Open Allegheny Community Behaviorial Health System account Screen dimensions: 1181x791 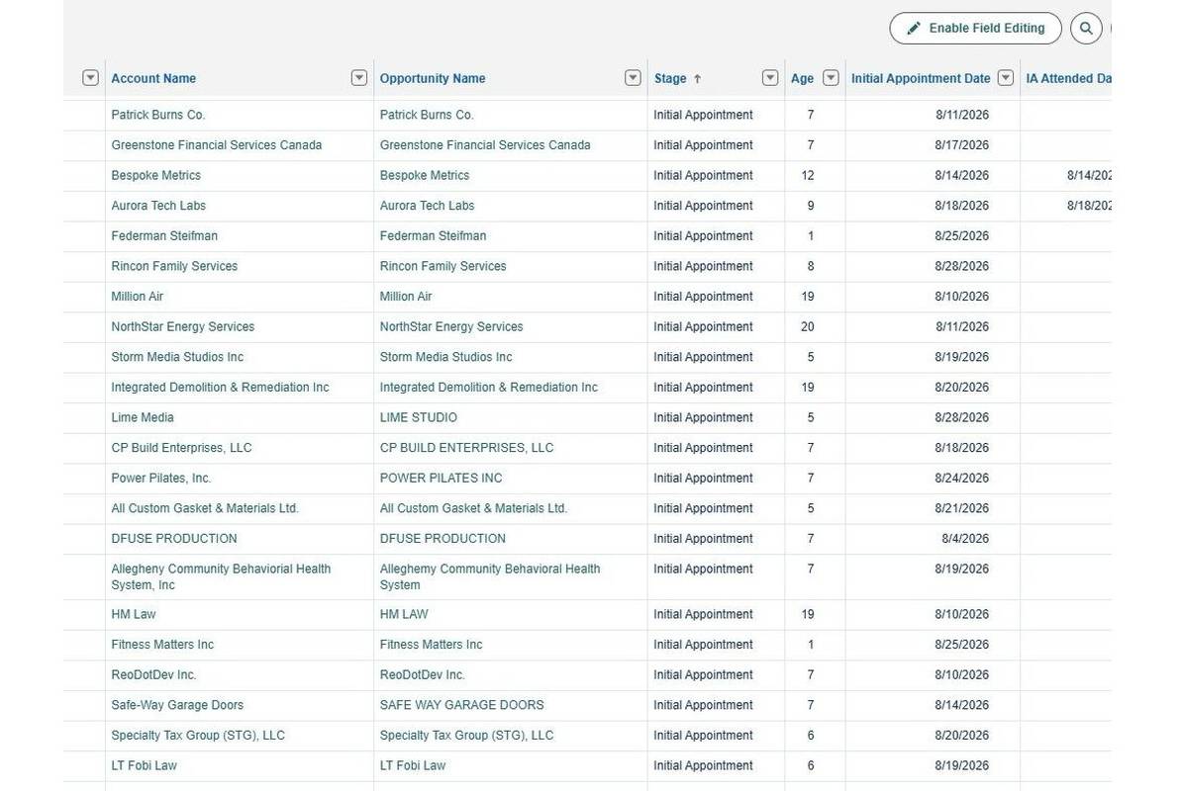click(x=221, y=576)
